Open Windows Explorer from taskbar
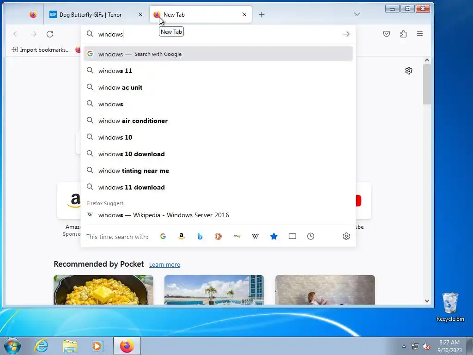473x355 pixels. pos(70,346)
